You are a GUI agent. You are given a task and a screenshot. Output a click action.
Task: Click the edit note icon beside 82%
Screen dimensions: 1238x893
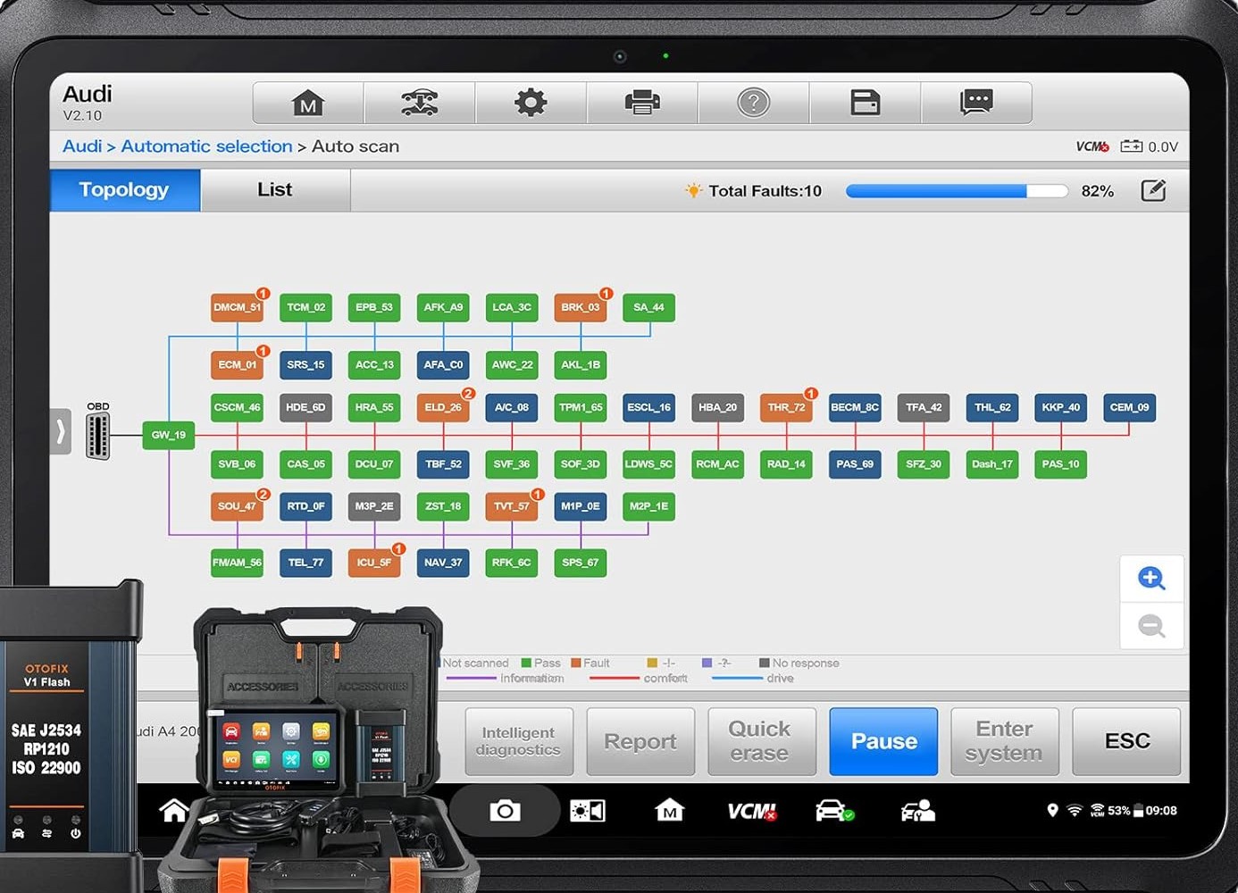coord(1153,190)
